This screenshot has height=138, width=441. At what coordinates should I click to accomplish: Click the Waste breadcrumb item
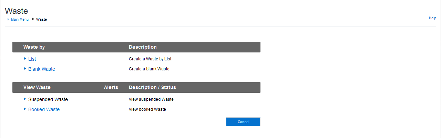tap(41, 19)
